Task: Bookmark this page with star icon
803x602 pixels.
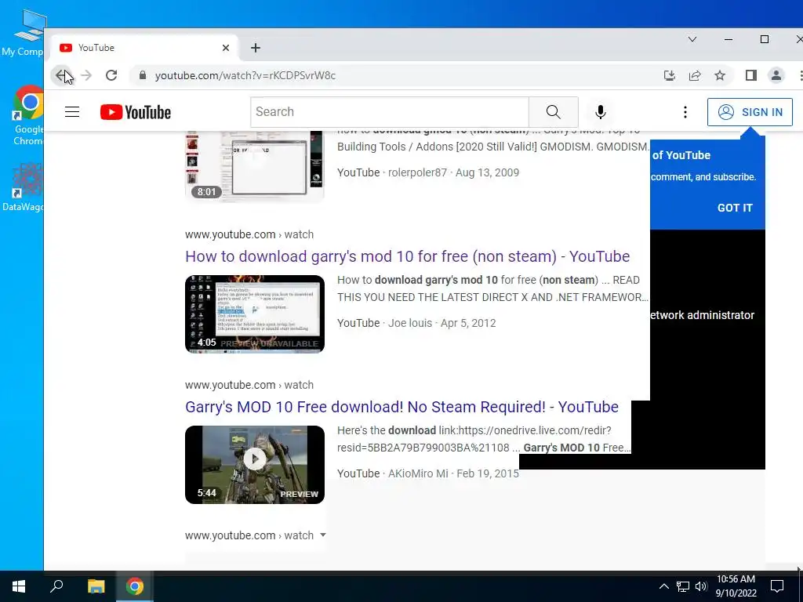Action: pos(720,76)
